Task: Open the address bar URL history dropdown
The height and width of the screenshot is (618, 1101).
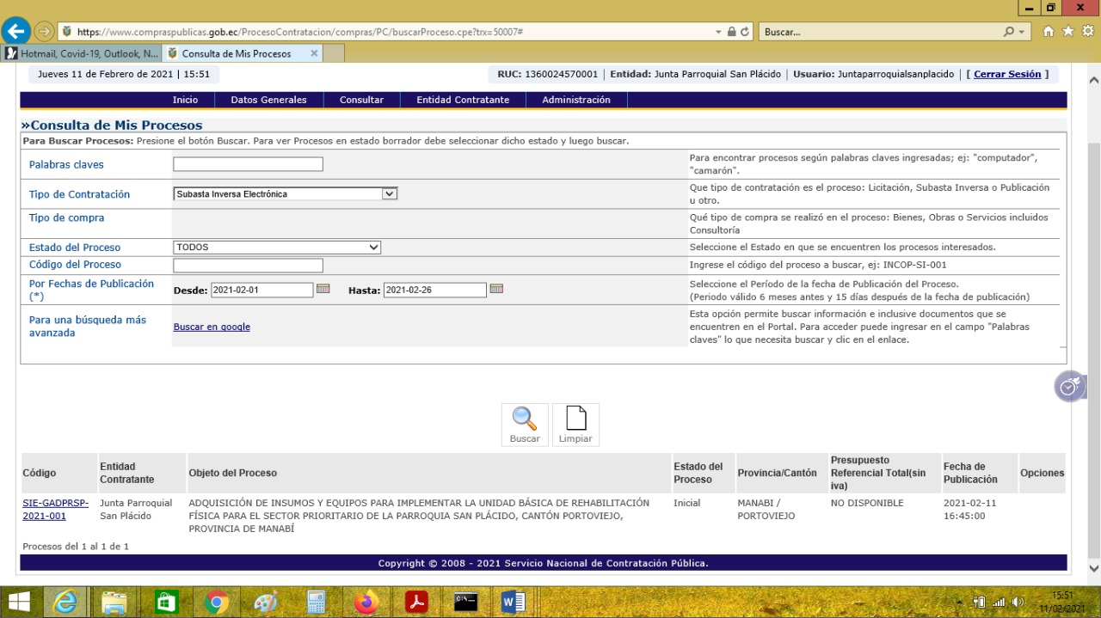Action: point(718,32)
